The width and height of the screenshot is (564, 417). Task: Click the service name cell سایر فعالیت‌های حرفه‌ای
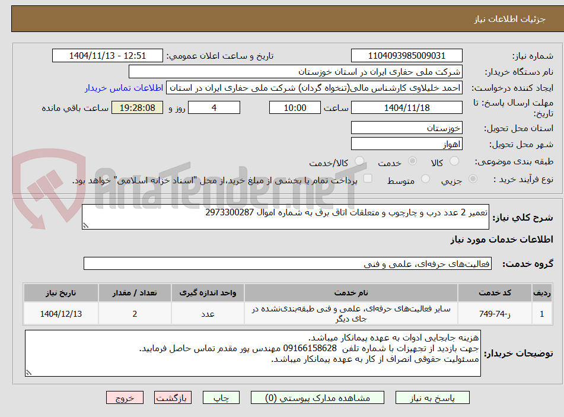pos(351,314)
